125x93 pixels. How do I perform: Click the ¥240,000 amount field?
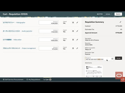coord(49,22)
